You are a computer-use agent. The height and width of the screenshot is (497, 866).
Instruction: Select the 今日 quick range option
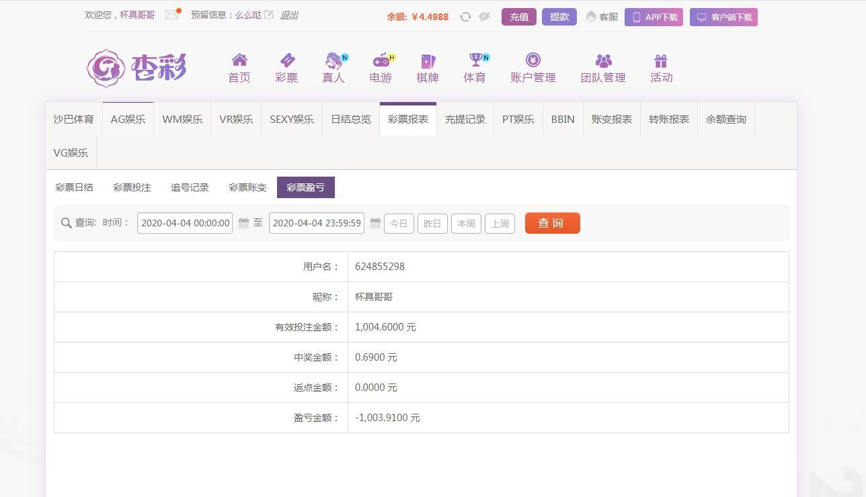tap(399, 224)
